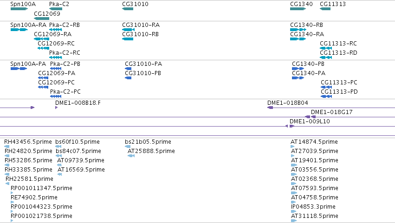The height and width of the screenshot is (223, 395).
Task: Select transcript CG11313-RC
Action: click(x=338, y=44)
